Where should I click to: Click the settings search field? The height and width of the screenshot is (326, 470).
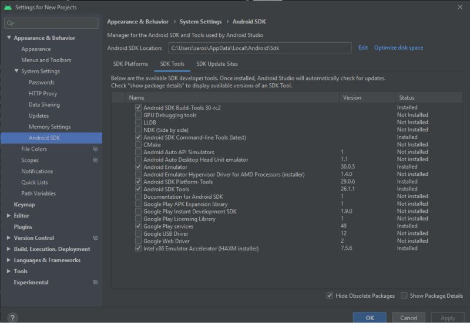(51, 23)
